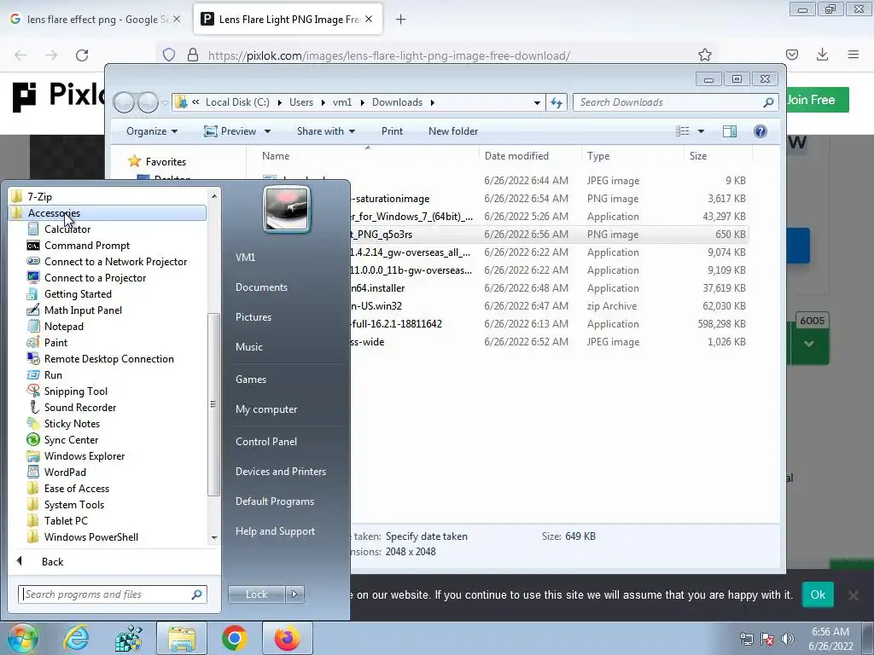This screenshot has width=874, height=655.
Task: Open Default Programs
Action: point(274,501)
